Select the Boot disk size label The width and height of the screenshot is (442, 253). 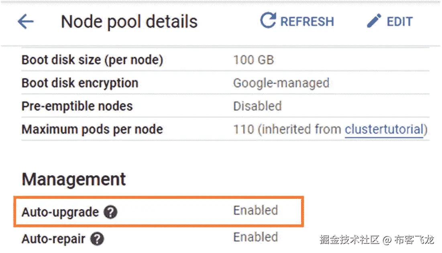[92, 60]
